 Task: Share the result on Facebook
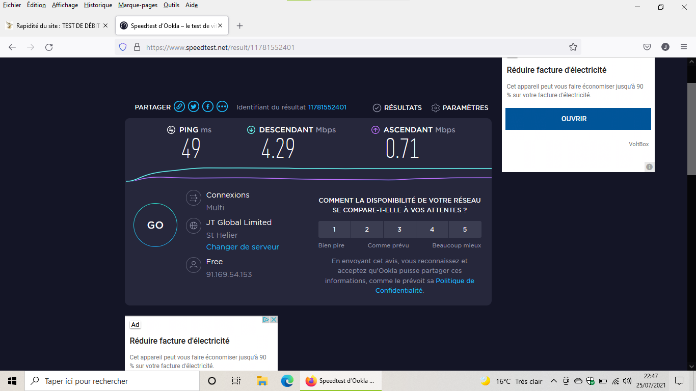(x=208, y=106)
